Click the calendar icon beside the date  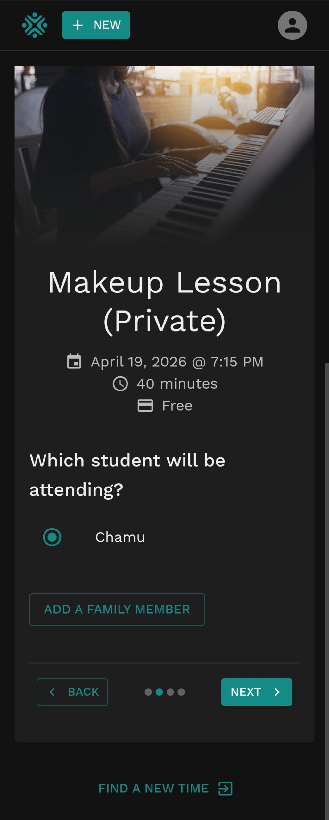pyautogui.click(x=74, y=362)
